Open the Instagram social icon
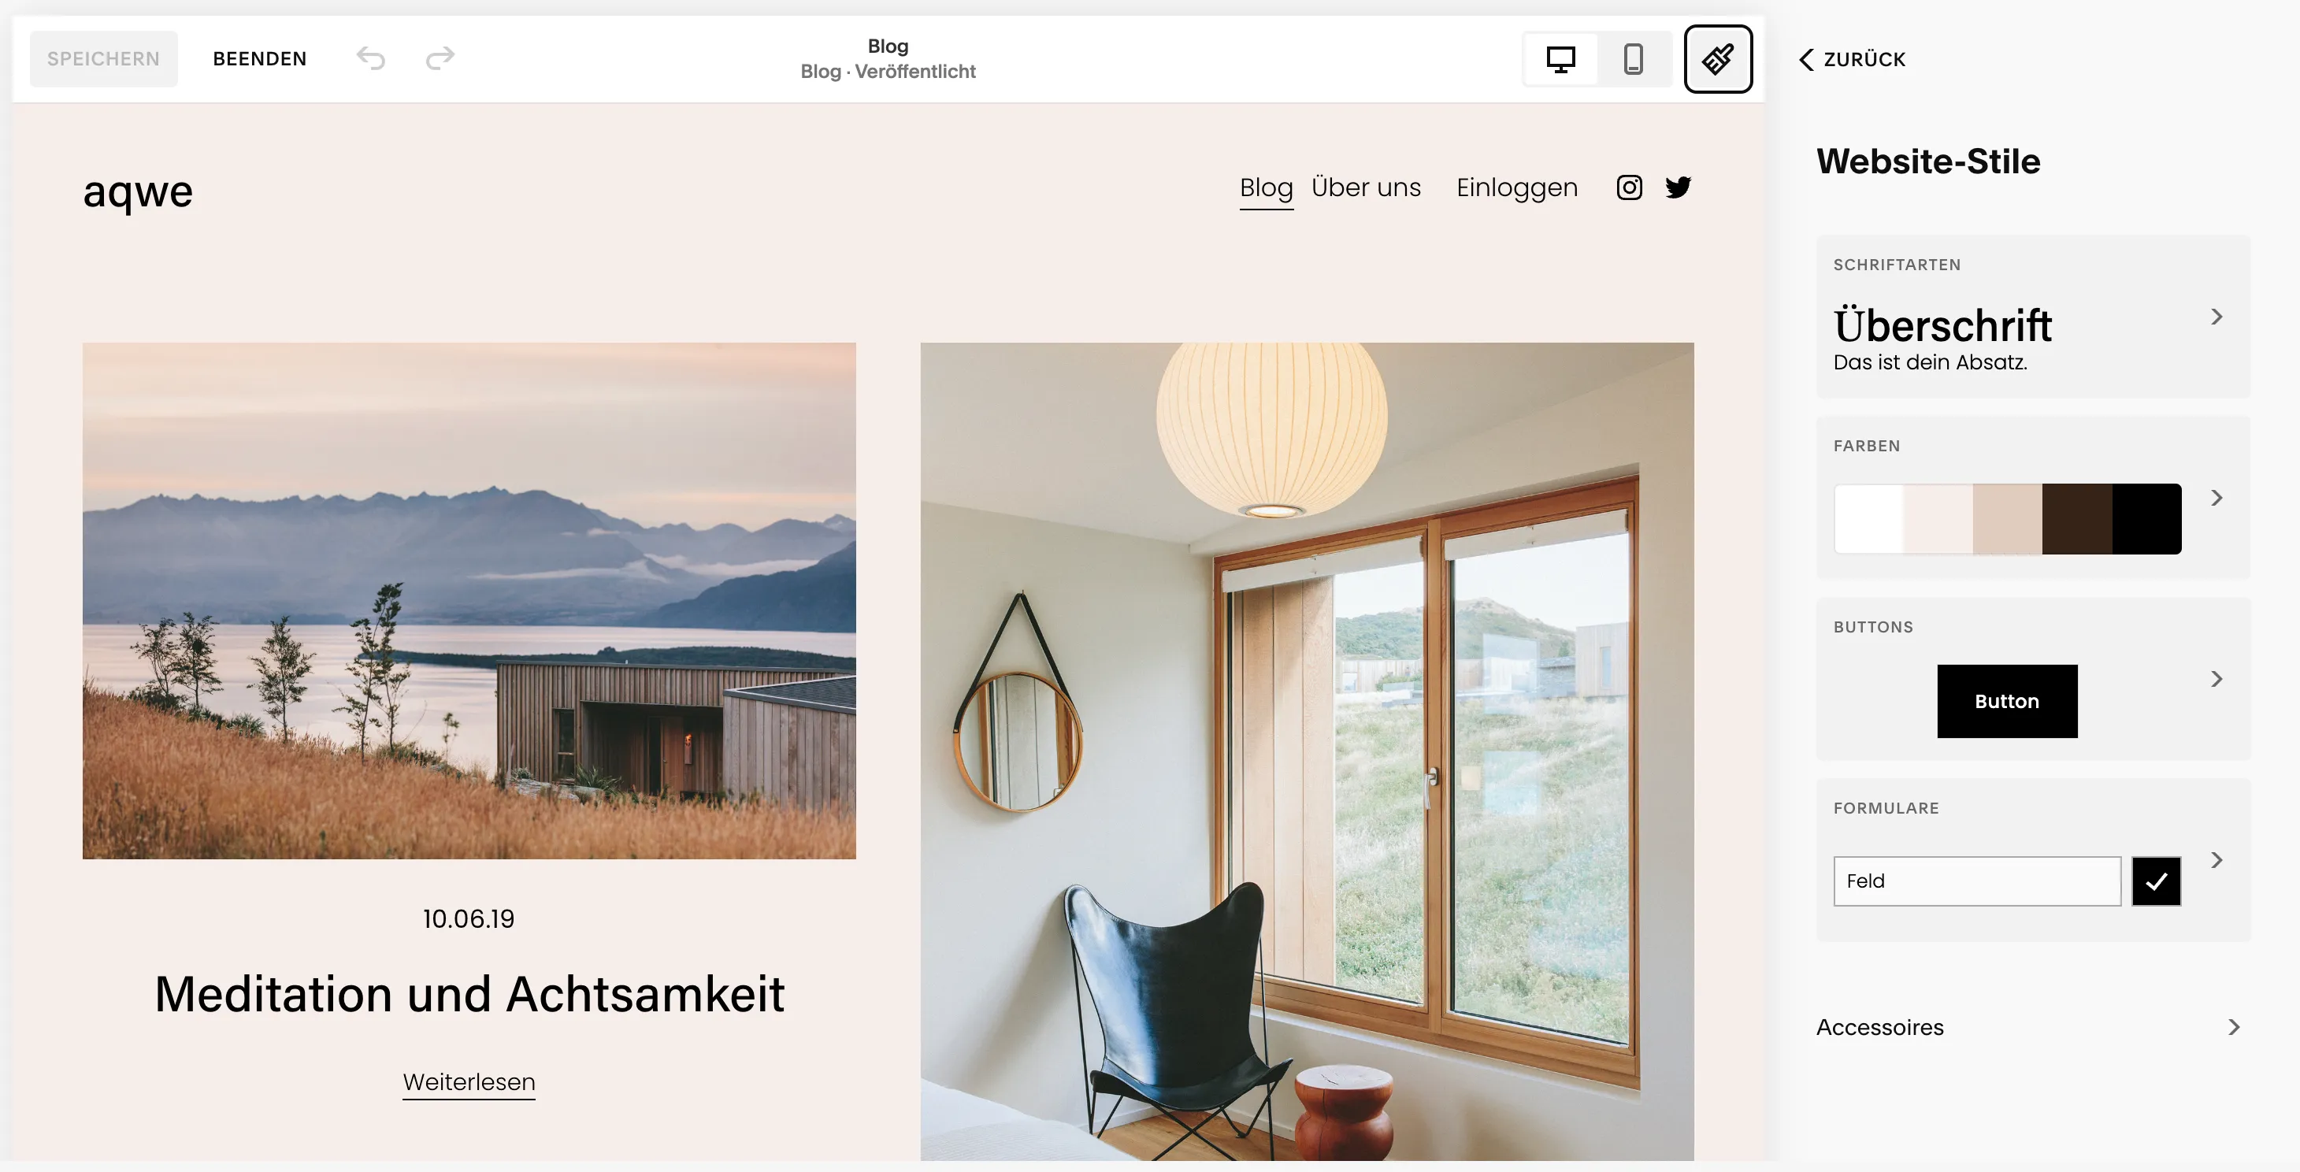 tap(1630, 187)
